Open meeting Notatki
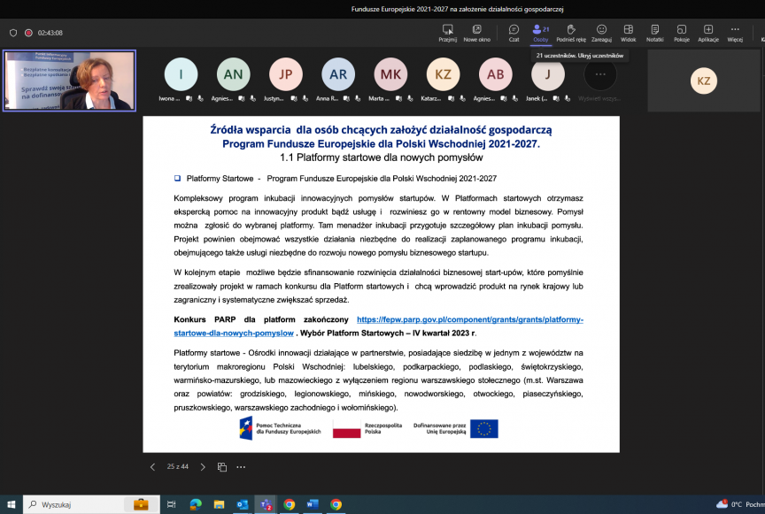 pos(654,33)
